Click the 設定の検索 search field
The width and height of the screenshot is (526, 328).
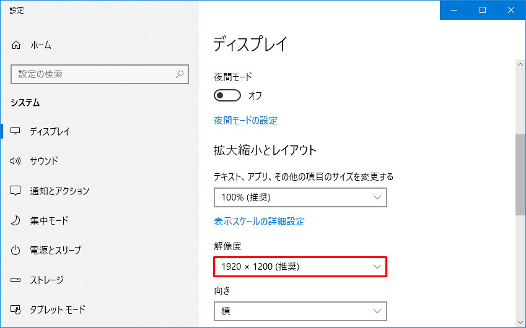(93, 74)
